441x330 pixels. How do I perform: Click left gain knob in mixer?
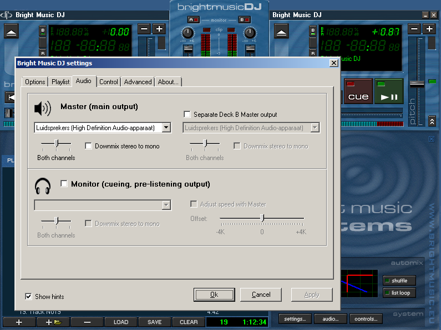coord(187,33)
